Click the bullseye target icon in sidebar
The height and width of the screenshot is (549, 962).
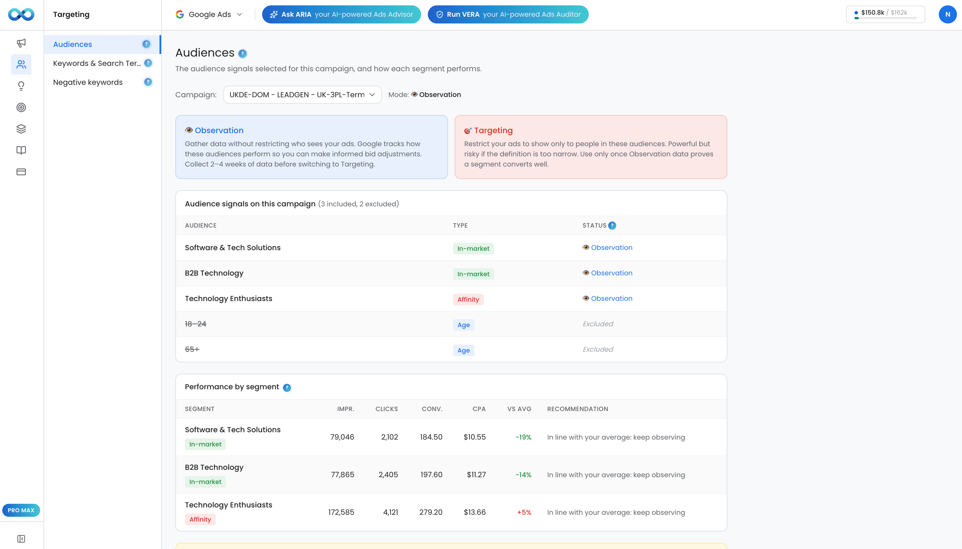(x=21, y=107)
